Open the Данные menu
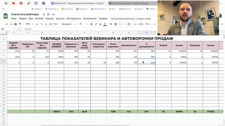 click(60, 19)
